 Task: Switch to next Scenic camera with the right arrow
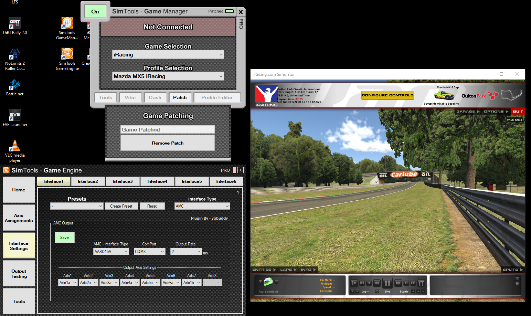(423, 291)
